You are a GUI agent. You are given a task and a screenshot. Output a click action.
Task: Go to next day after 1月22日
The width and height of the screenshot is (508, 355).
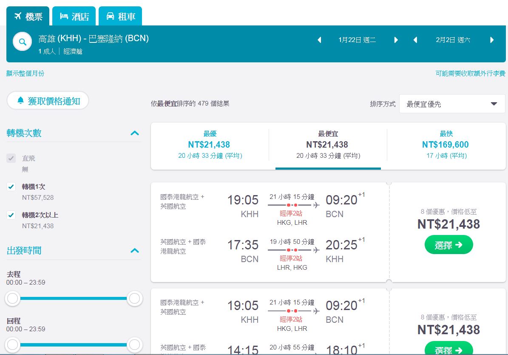pos(396,40)
